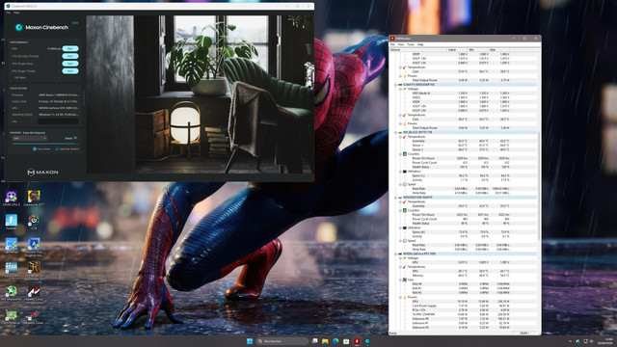This screenshot has height=347, width=617.
Task: Collapse the G.Skill memory module node
Action: click(x=396, y=85)
